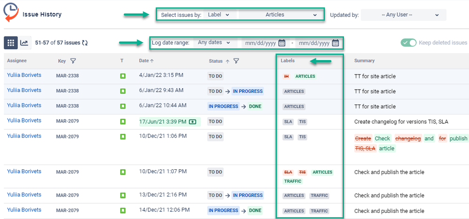This screenshot has width=469, height=219.
Task: Open the Label selection type dropdown
Action: pos(219,15)
